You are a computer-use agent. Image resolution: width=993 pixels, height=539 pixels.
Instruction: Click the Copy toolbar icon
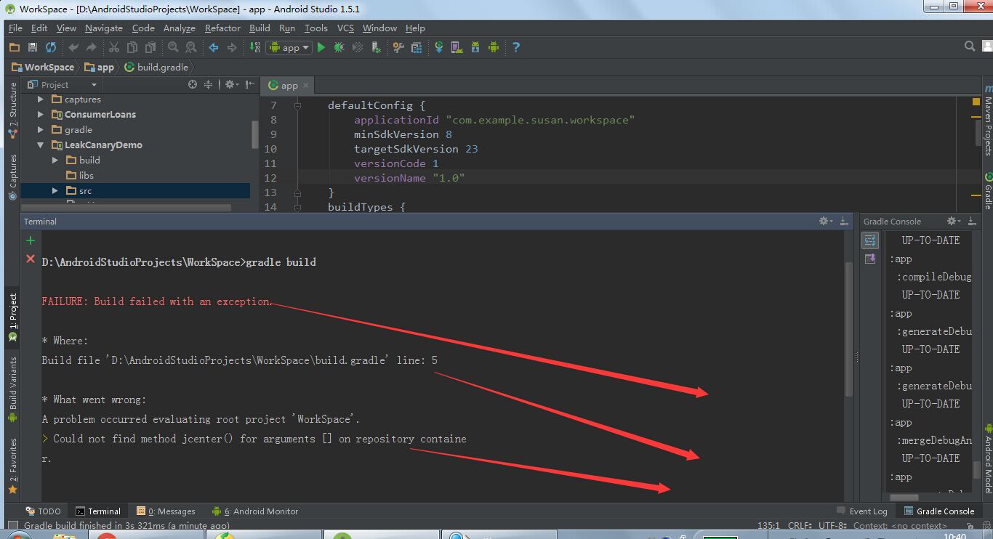pyautogui.click(x=132, y=47)
